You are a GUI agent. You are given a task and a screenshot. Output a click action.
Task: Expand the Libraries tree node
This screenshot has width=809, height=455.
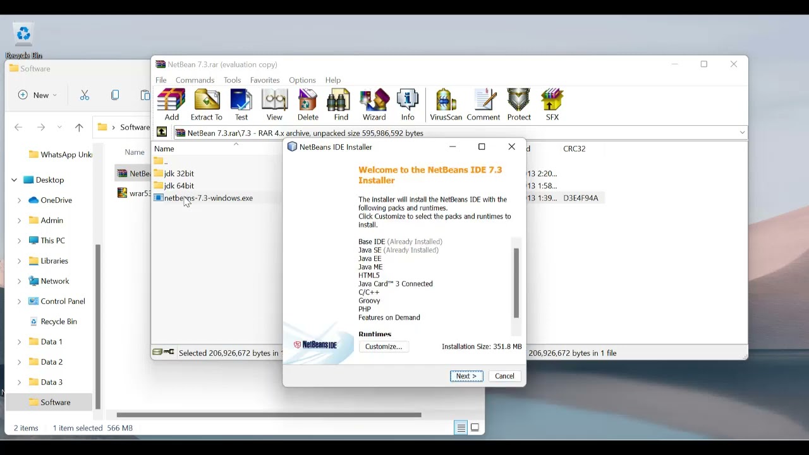19,261
